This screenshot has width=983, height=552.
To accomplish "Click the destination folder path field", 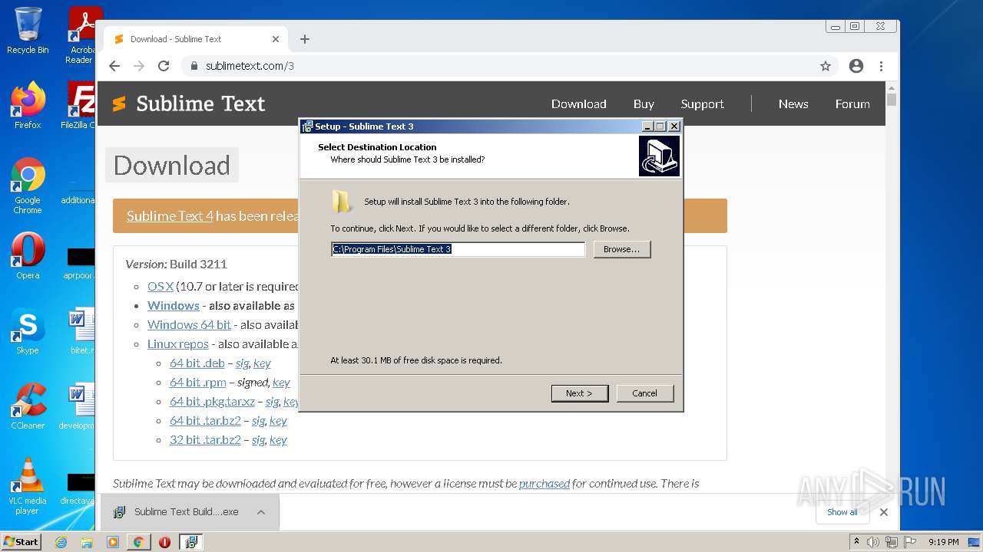I will (x=458, y=249).
